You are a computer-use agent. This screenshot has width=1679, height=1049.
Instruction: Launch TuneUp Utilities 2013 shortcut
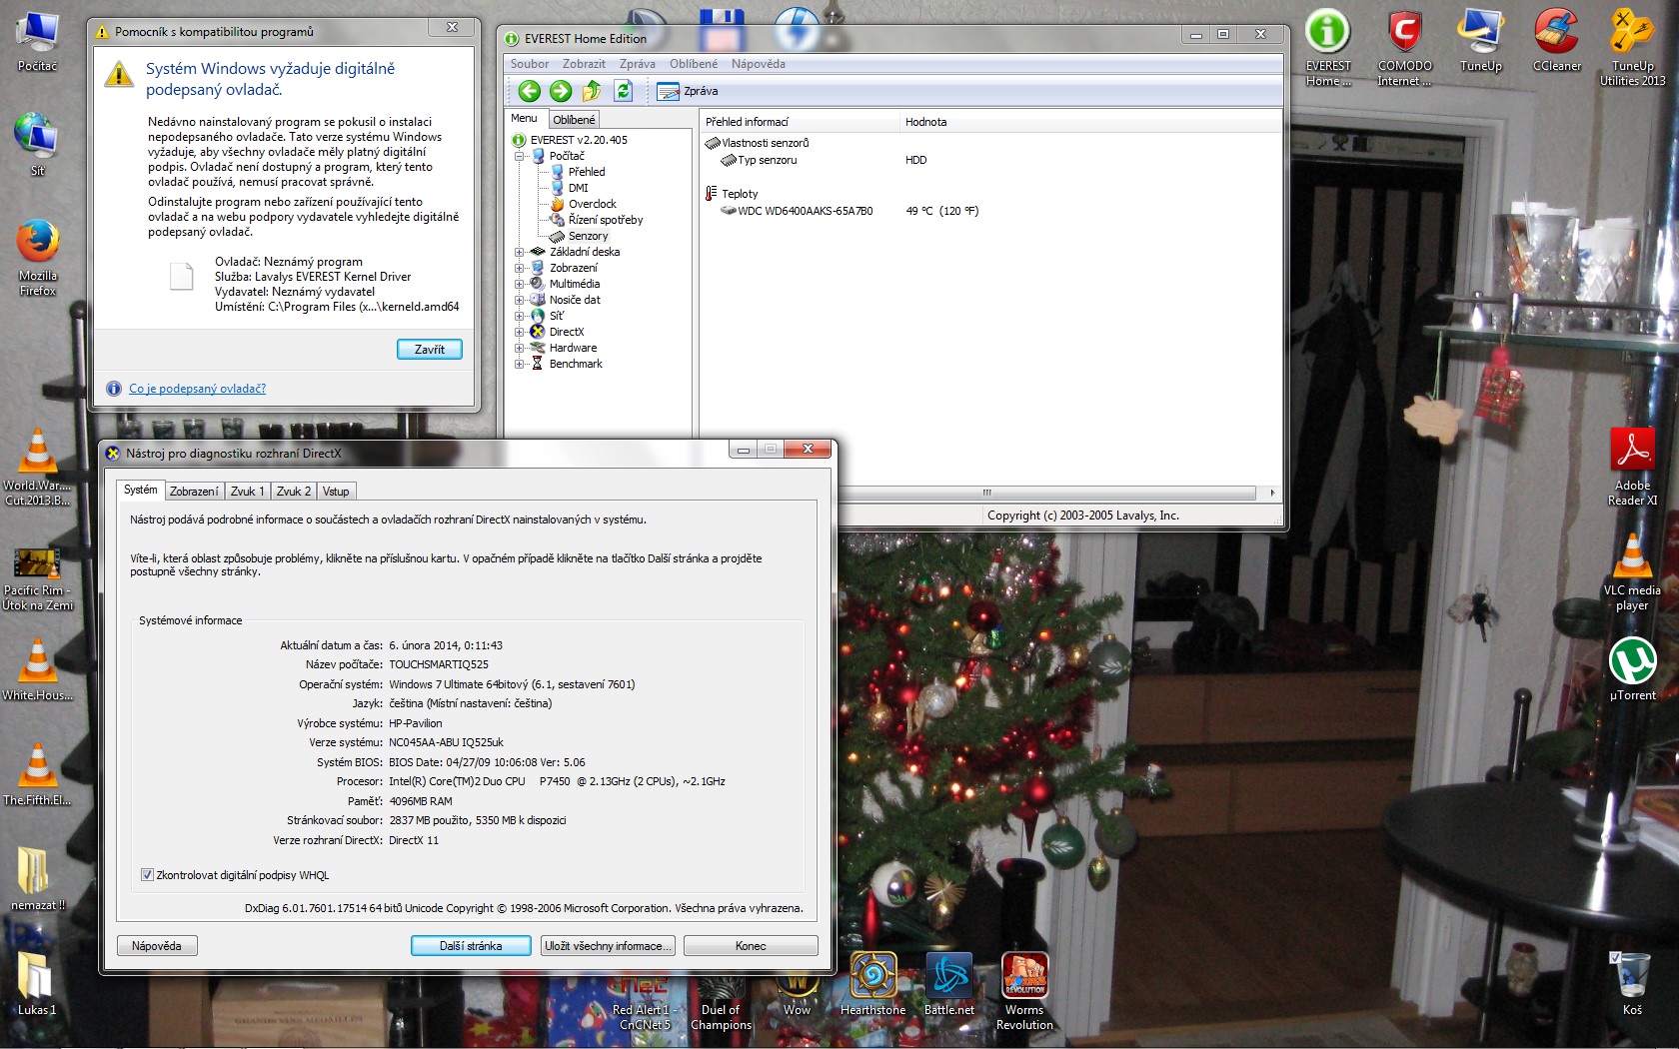[x=1632, y=48]
